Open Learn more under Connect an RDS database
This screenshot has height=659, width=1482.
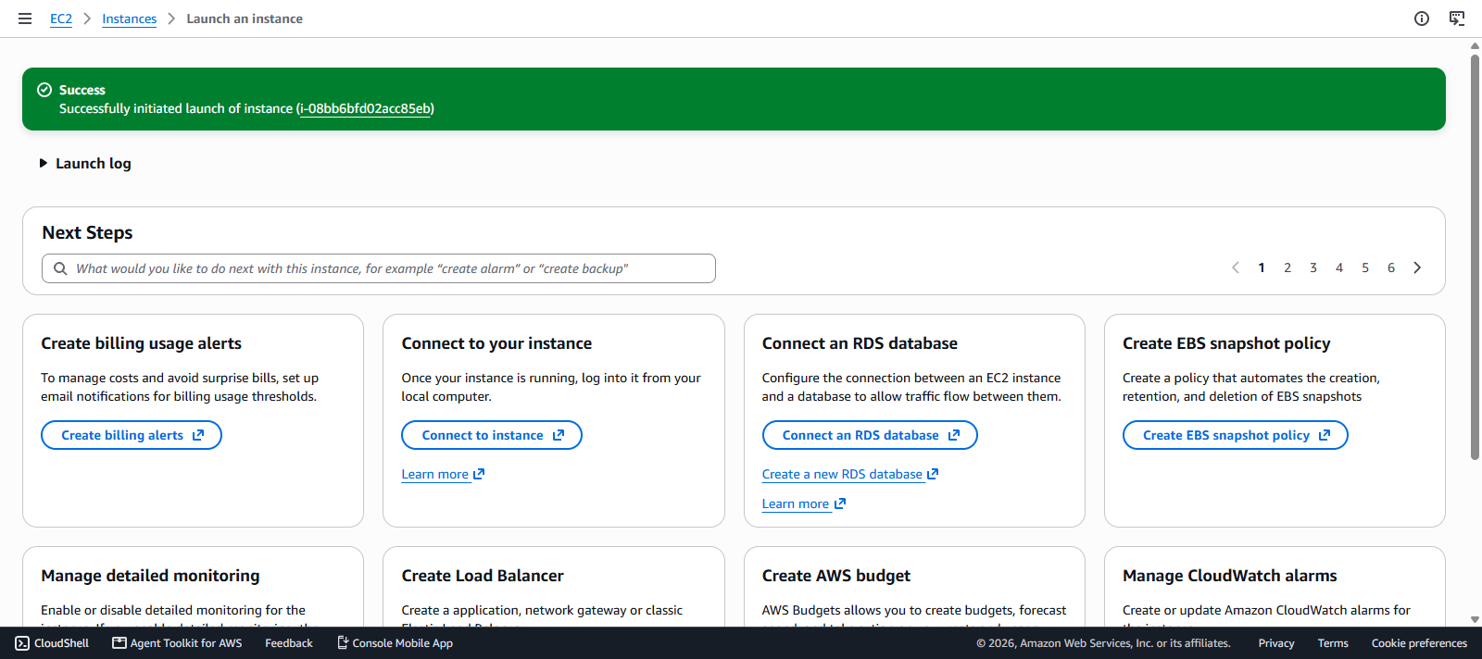[803, 504]
